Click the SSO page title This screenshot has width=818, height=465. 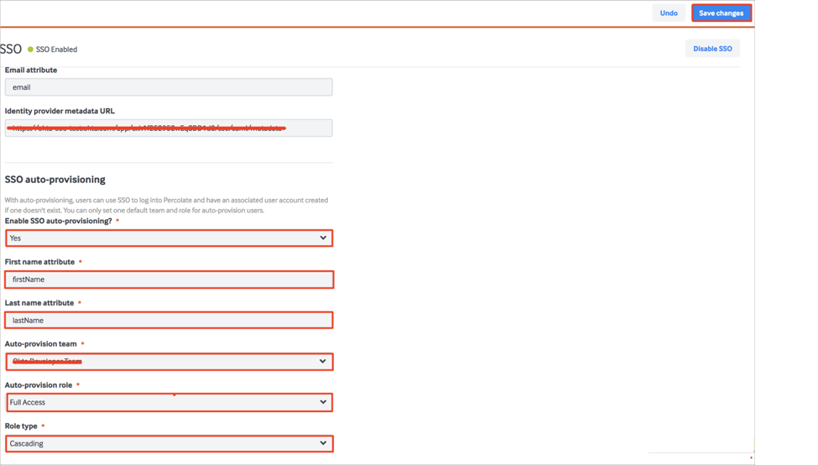click(x=11, y=49)
